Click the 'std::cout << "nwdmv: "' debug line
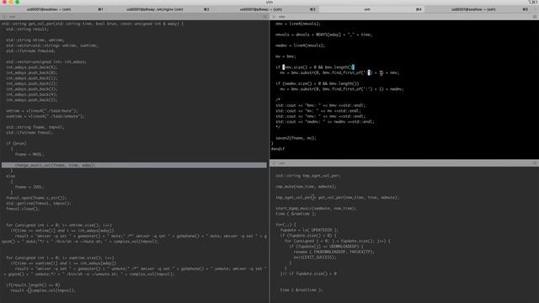 [325, 121]
